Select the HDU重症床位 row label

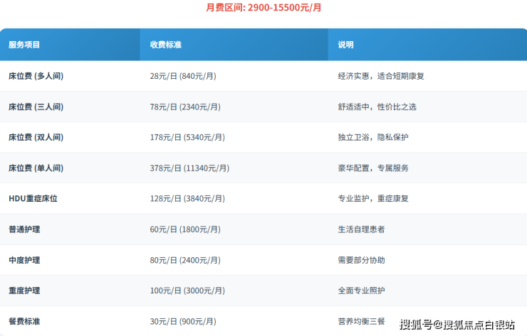pos(33,199)
